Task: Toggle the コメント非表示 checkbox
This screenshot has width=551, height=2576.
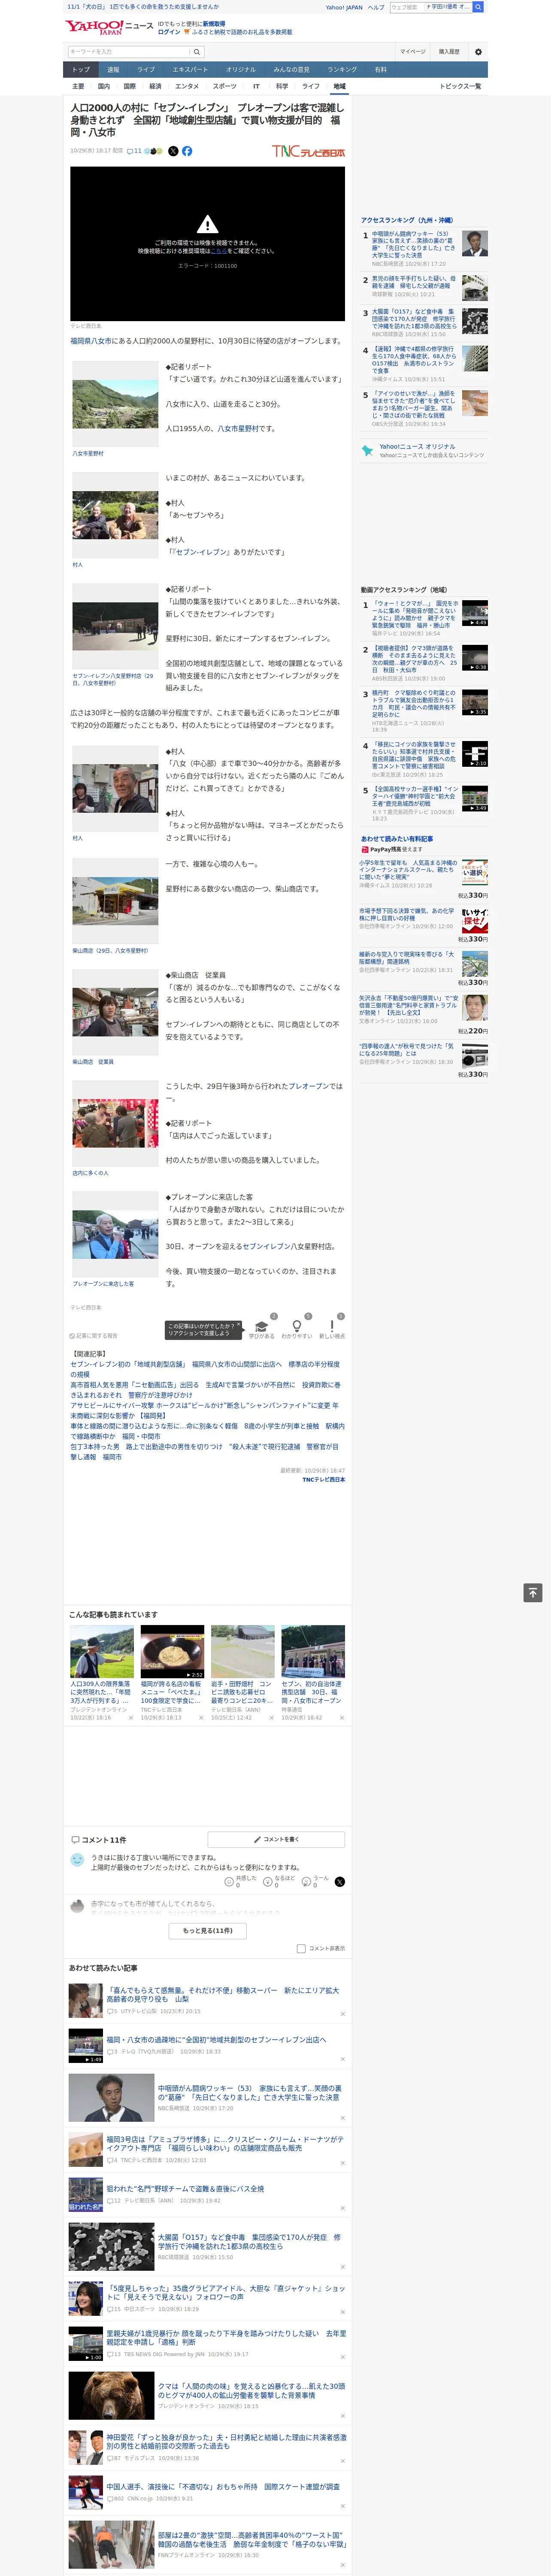Action: point(301,1948)
